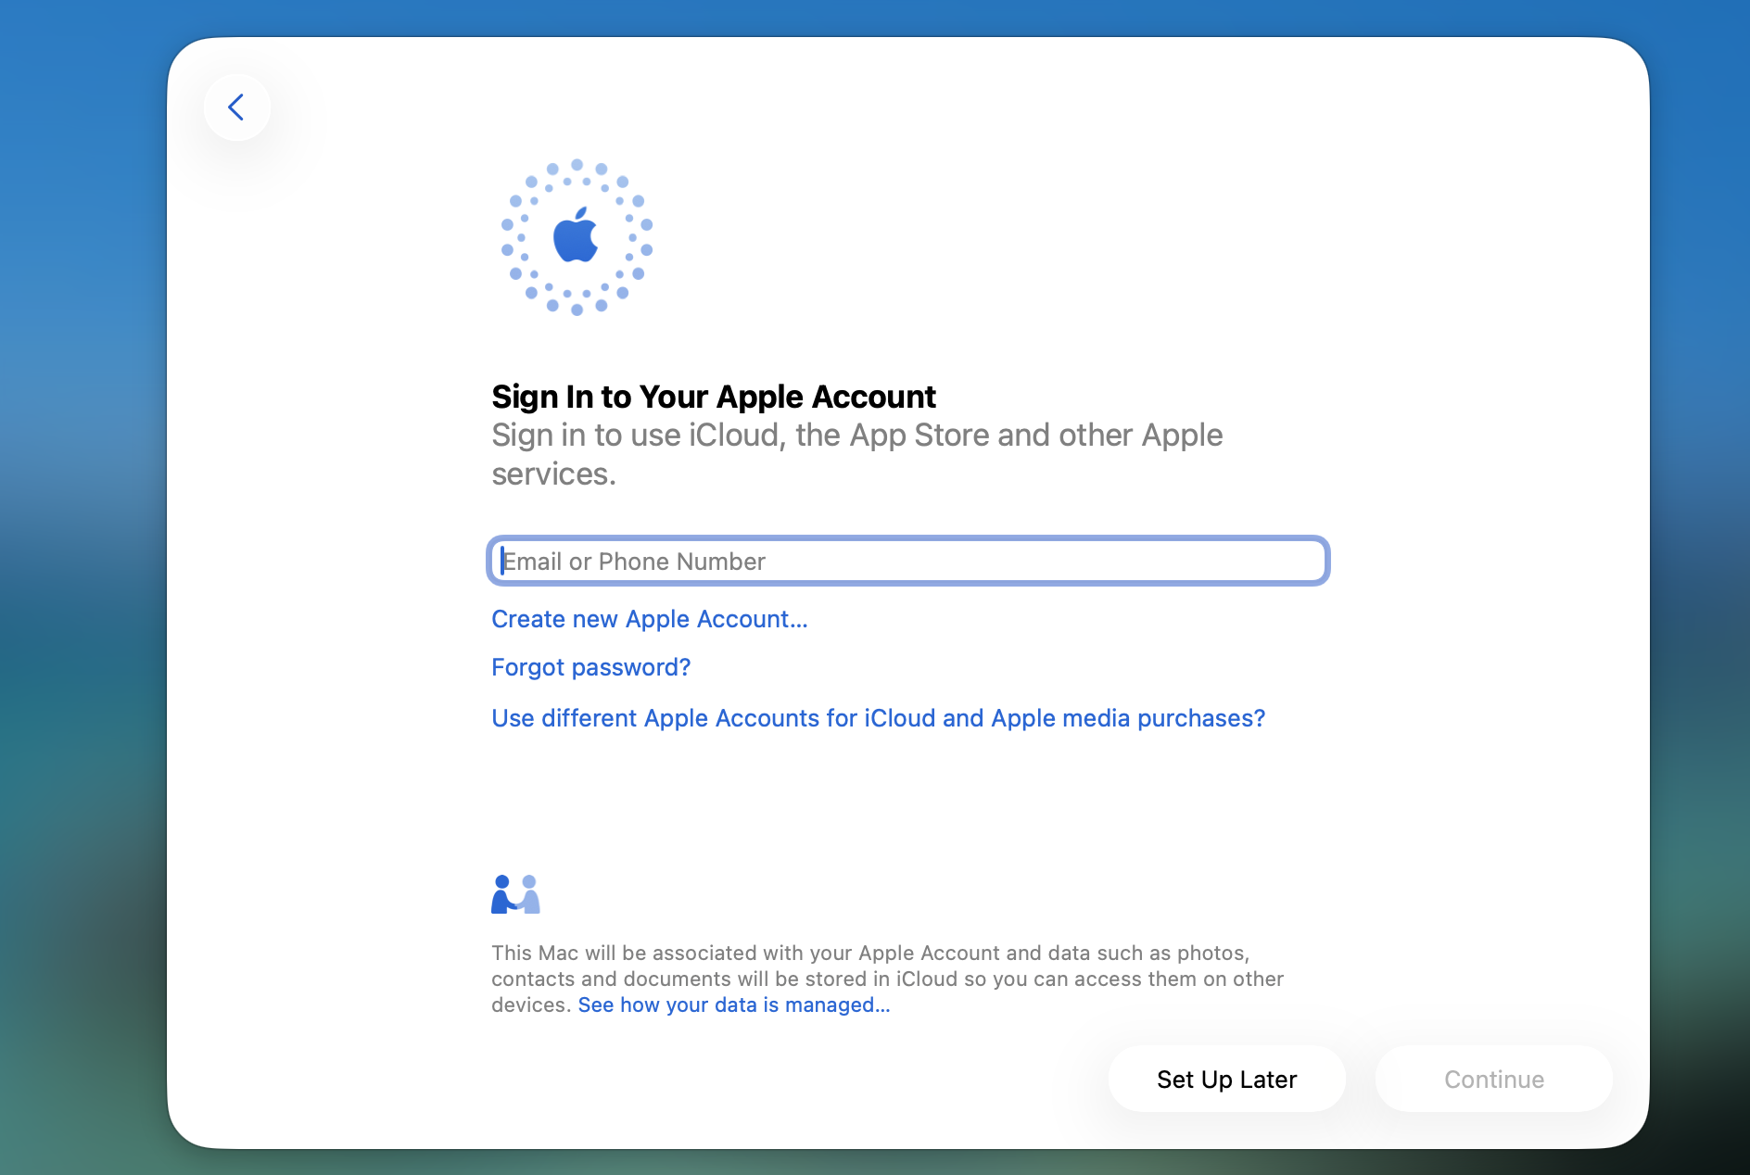Click the 'This Mac will be associated' notice

point(887,979)
